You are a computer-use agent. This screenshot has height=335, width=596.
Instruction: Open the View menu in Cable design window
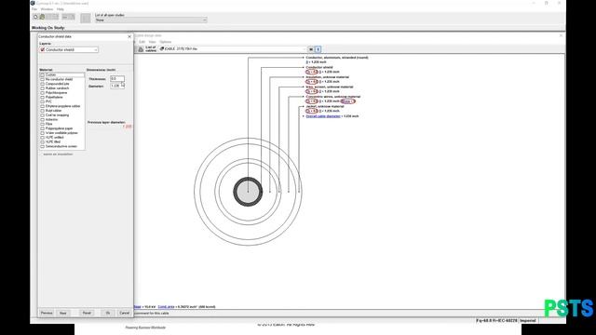[152, 42]
